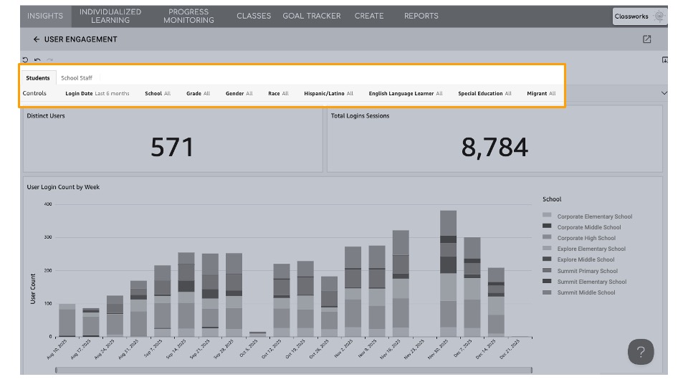Click the redo arrow icon
This screenshot has width=688, height=387.
click(49, 60)
